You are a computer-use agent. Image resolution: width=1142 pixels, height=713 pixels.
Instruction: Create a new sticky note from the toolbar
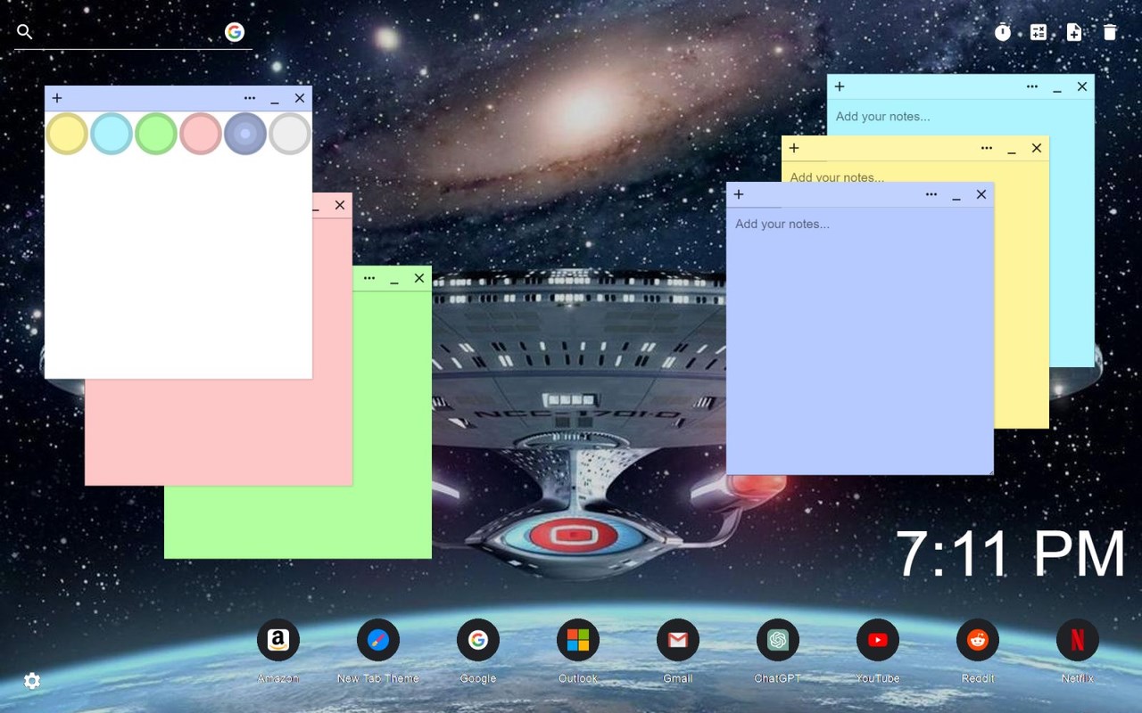pos(1074,32)
